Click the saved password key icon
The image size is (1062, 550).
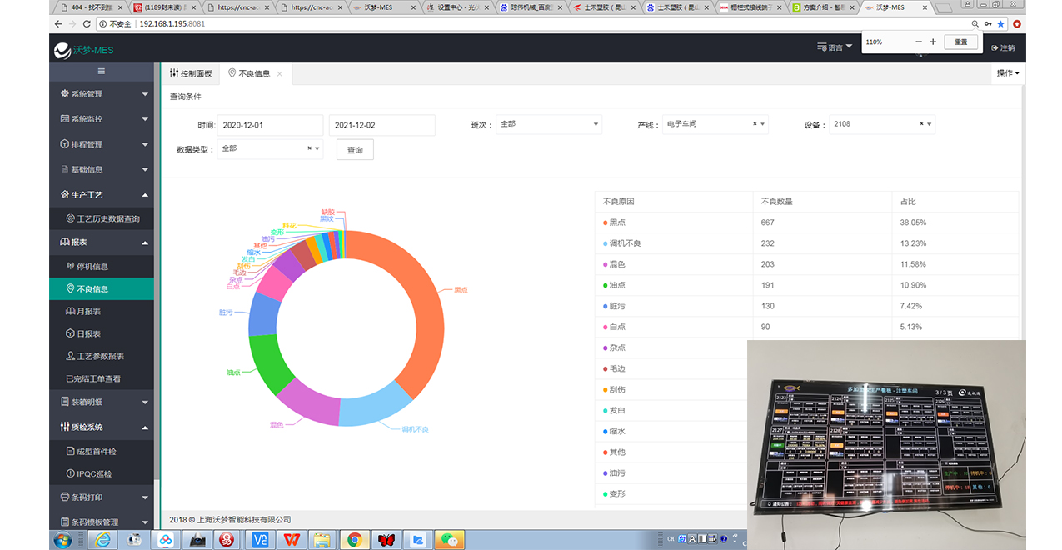click(x=988, y=24)
